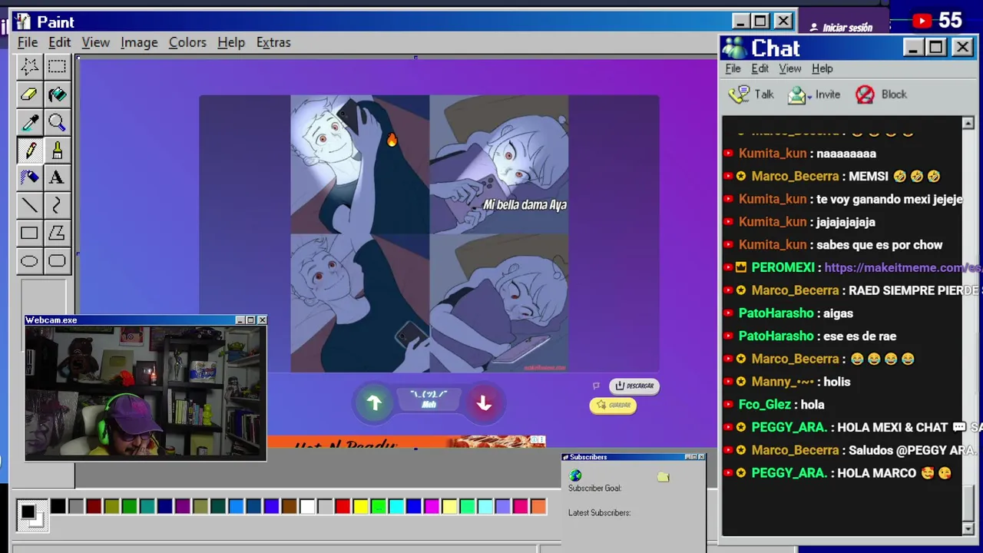The image size is (983, 553).
Task: Select the Polygon shape tool
Action: click(x=57, y=233)
